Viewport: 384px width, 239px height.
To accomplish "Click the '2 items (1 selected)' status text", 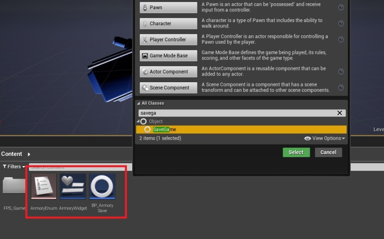I will click(160, 138).
